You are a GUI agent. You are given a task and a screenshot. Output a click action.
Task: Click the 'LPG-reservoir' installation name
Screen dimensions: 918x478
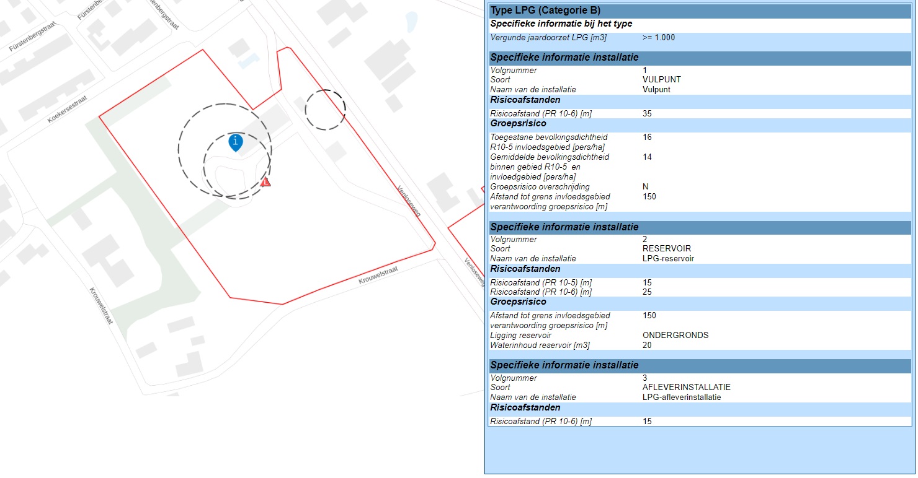[668, 259]
